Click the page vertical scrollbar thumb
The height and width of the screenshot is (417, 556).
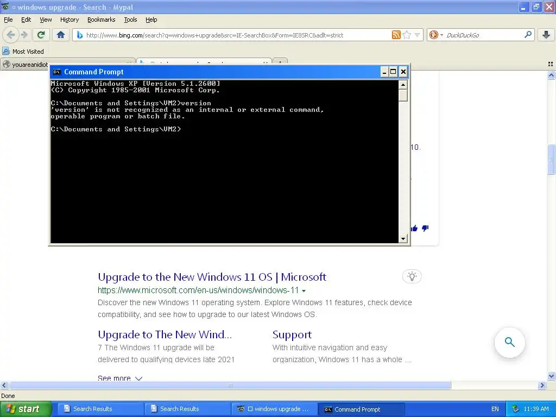pos(551,160)
